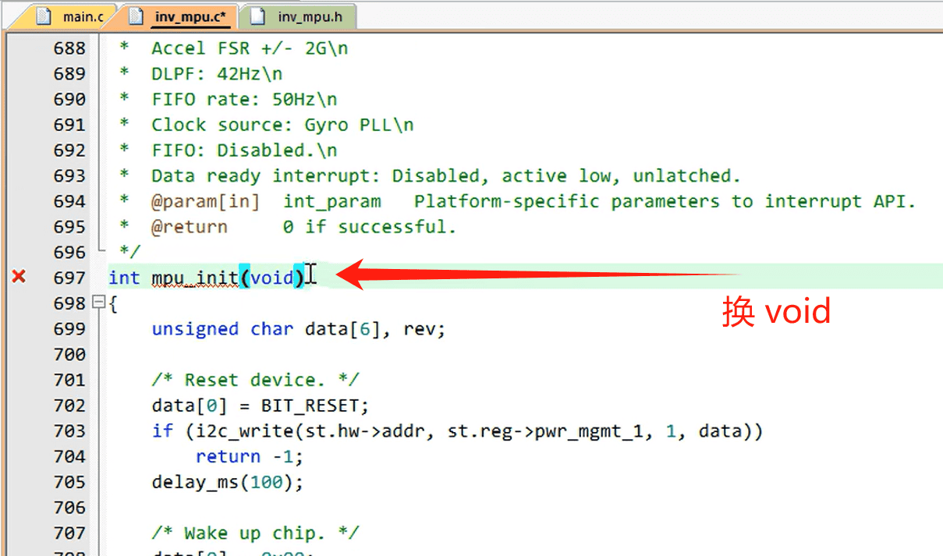
Task: Click the "FIFO: Disabled.\n" comment line
Action: click(x=244, y=151)
